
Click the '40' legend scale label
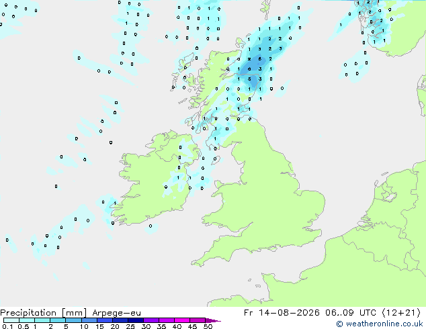coord(177,326)
